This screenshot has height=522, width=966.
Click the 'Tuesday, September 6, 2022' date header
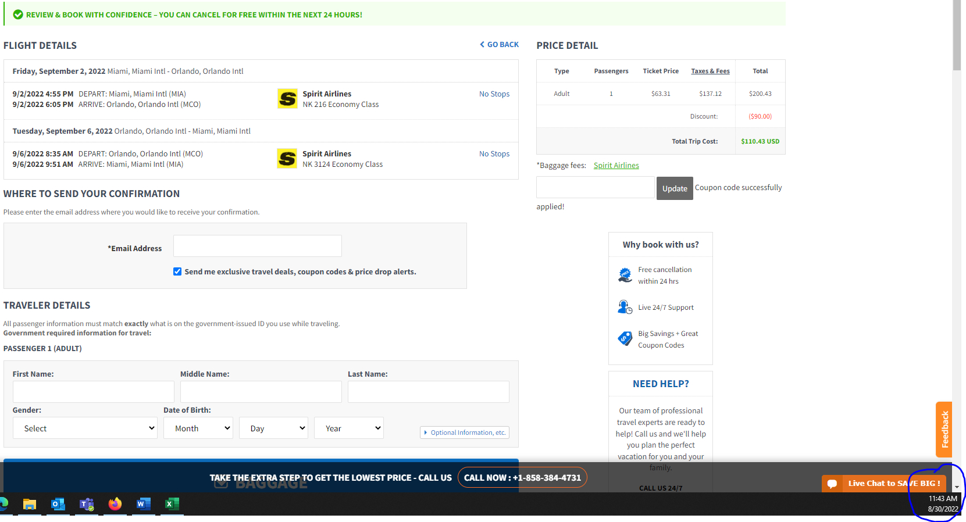pyautogui.click(x=62, y=131)
